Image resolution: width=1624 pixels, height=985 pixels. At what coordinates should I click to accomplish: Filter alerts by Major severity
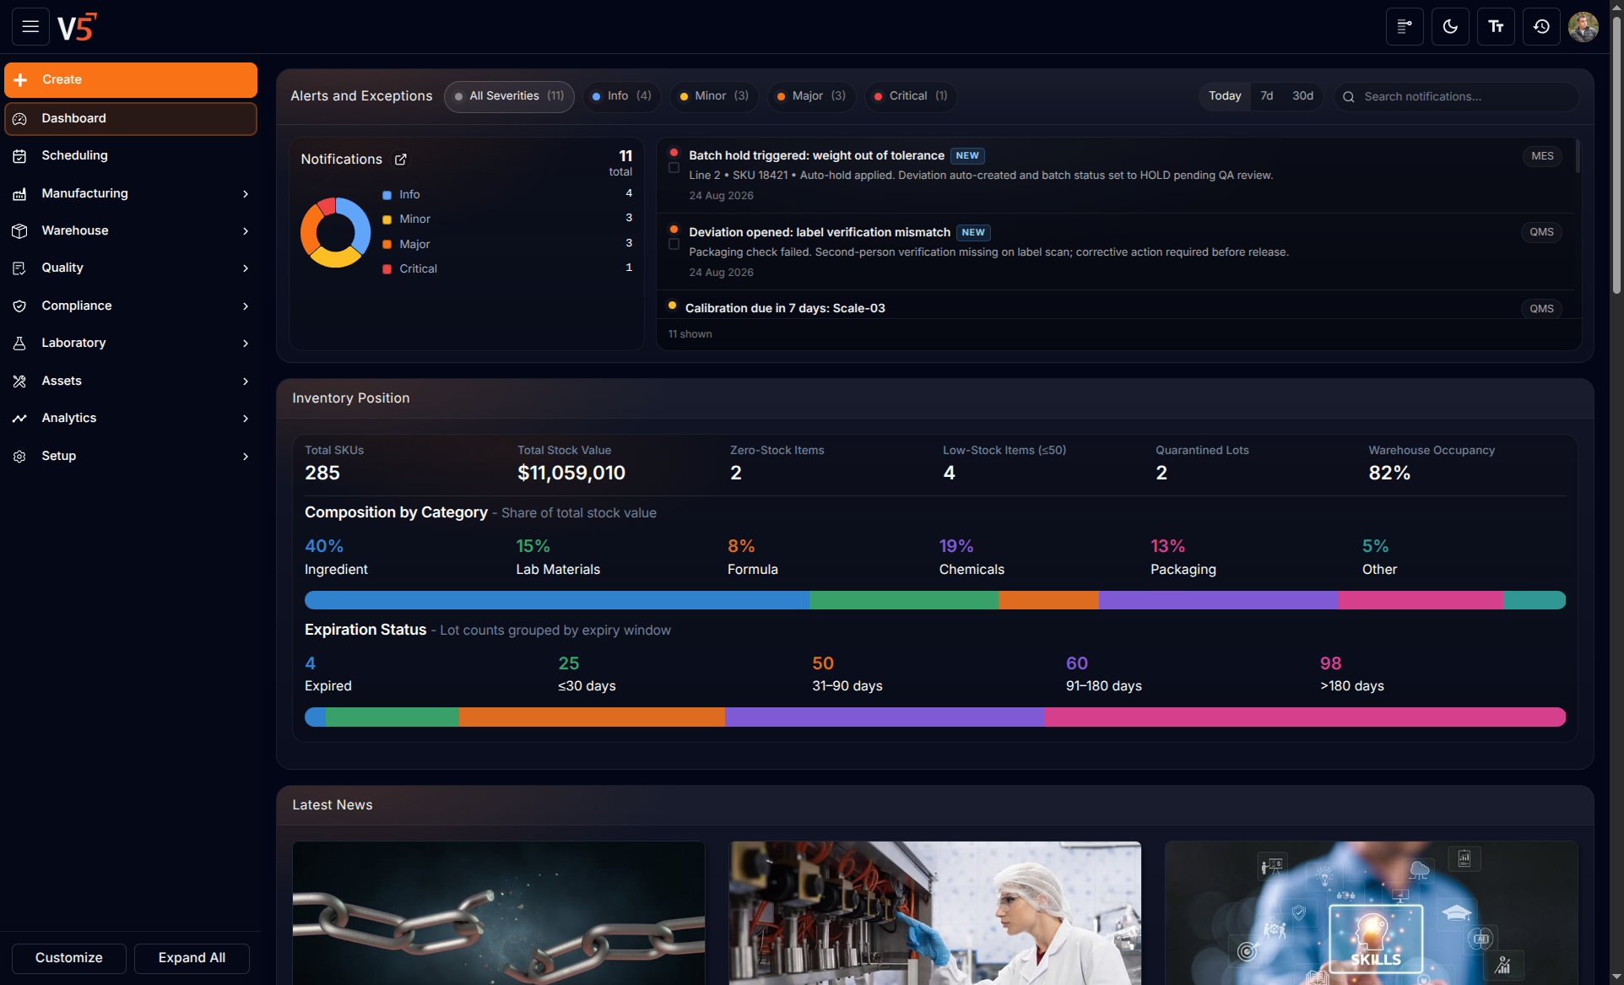click(x=811, y=96)
